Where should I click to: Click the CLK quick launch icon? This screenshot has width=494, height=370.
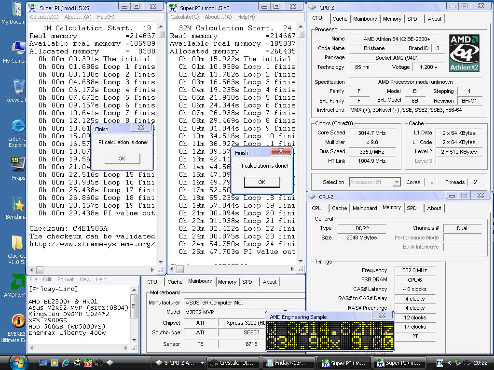88,363
